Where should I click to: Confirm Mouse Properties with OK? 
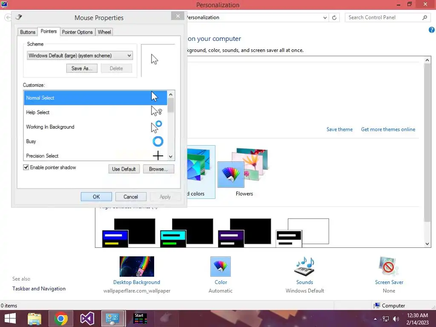click(x=96, y=197)
